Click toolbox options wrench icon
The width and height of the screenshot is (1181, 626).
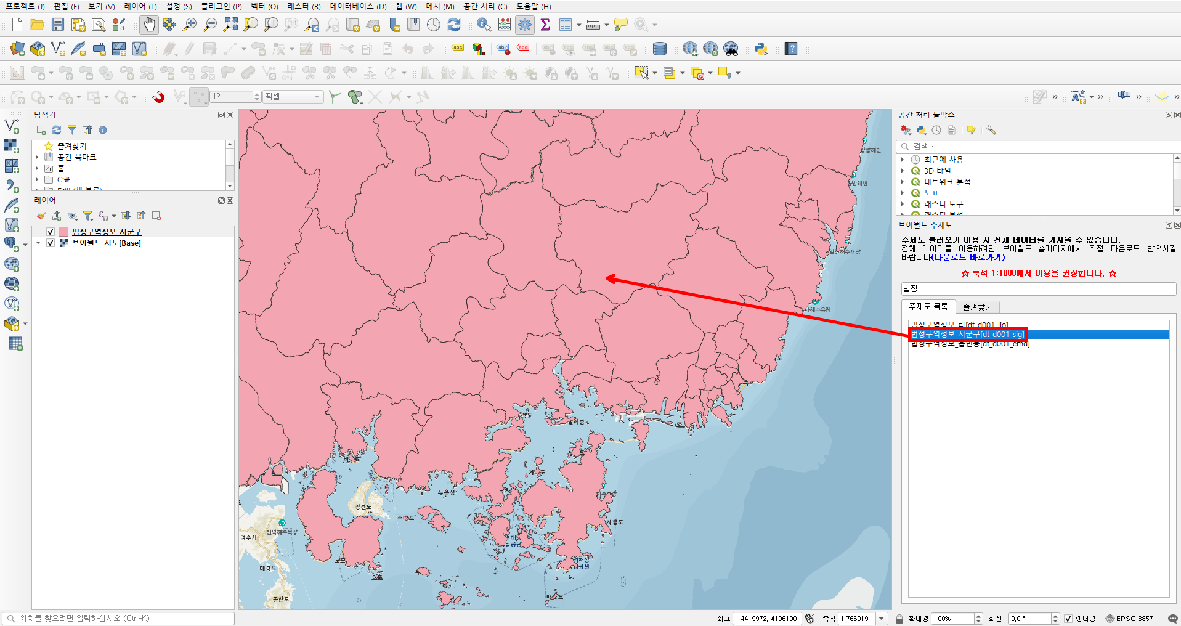point(991,130)
